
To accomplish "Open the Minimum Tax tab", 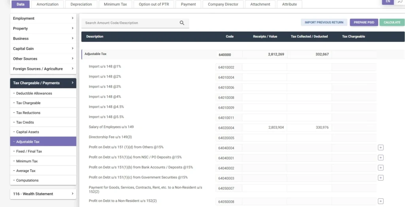I will (115, 4).
